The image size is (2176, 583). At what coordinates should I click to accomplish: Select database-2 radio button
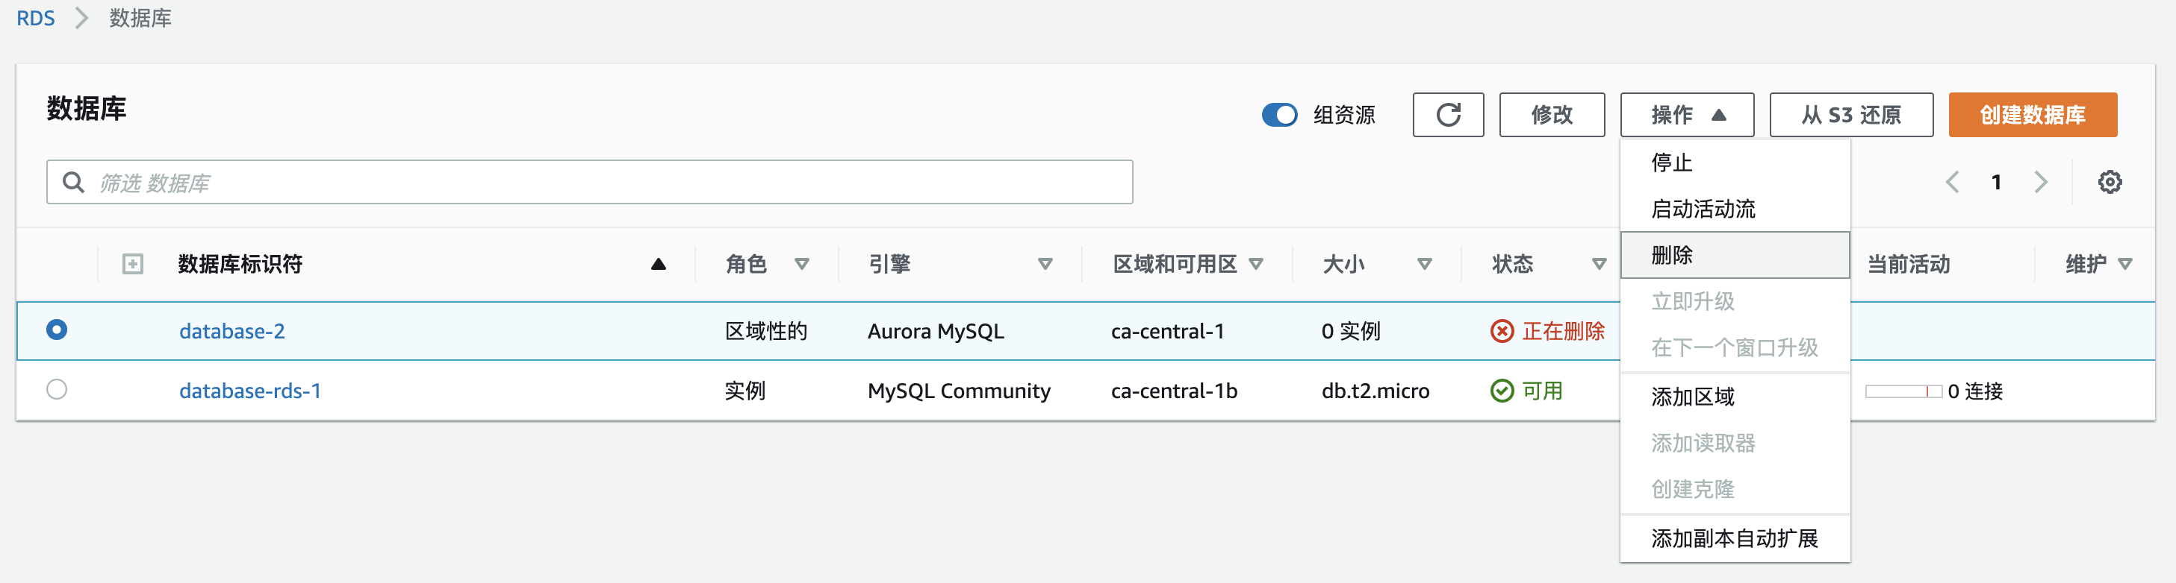tap(57, 330)
